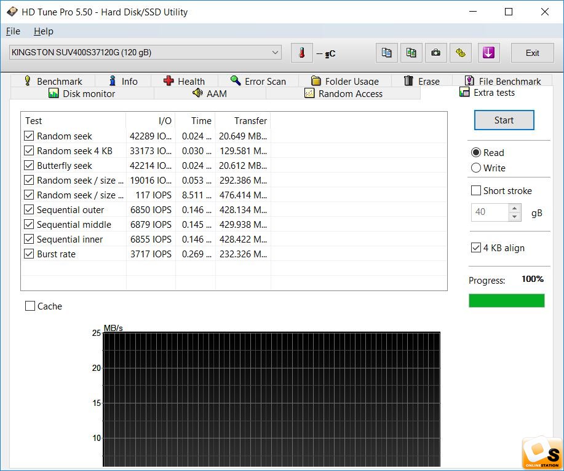The height and width of the screenshot is (471, 564).
Task: Switch to the Erase tab
Action: [x=421, y=81]
